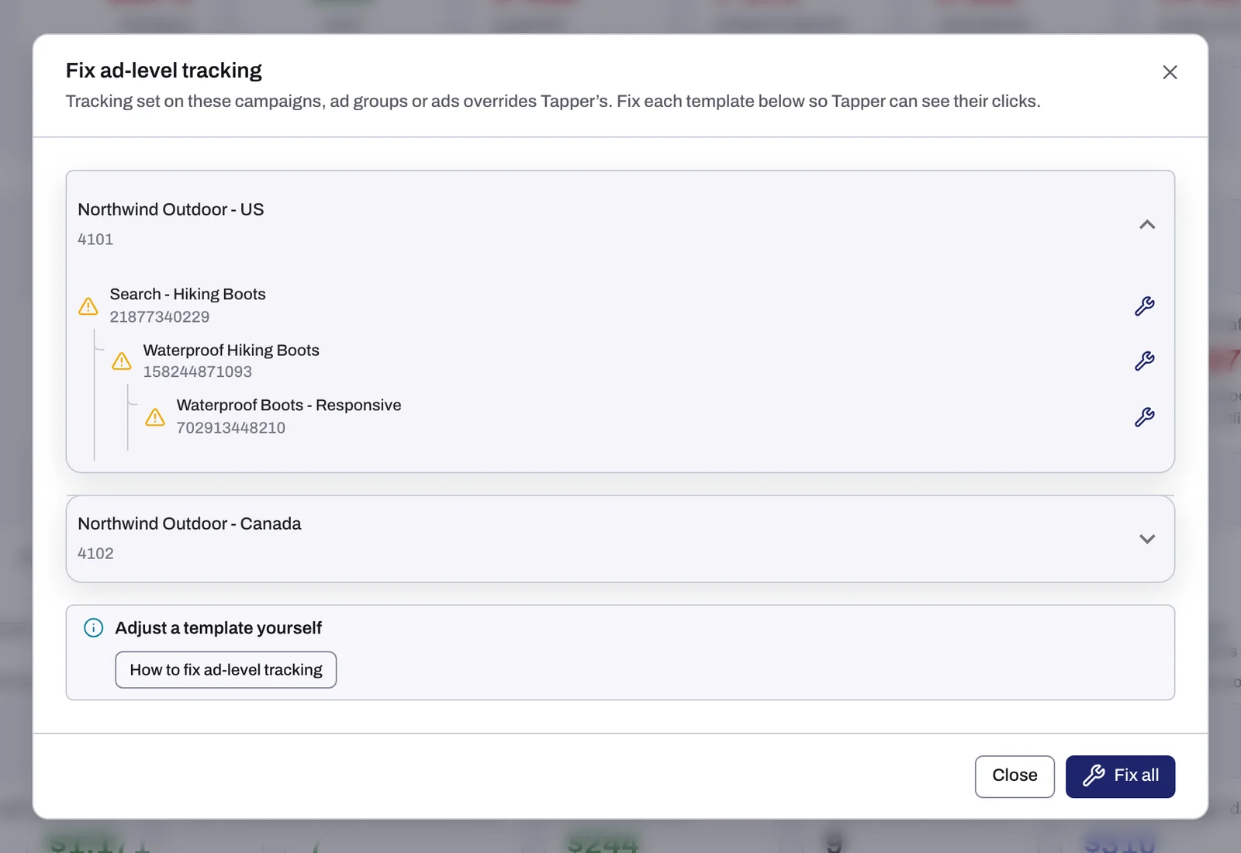Screen dimensions: 1241x853
Task: Click Northwind Outdoor - US account title
Action: point(171,209)
